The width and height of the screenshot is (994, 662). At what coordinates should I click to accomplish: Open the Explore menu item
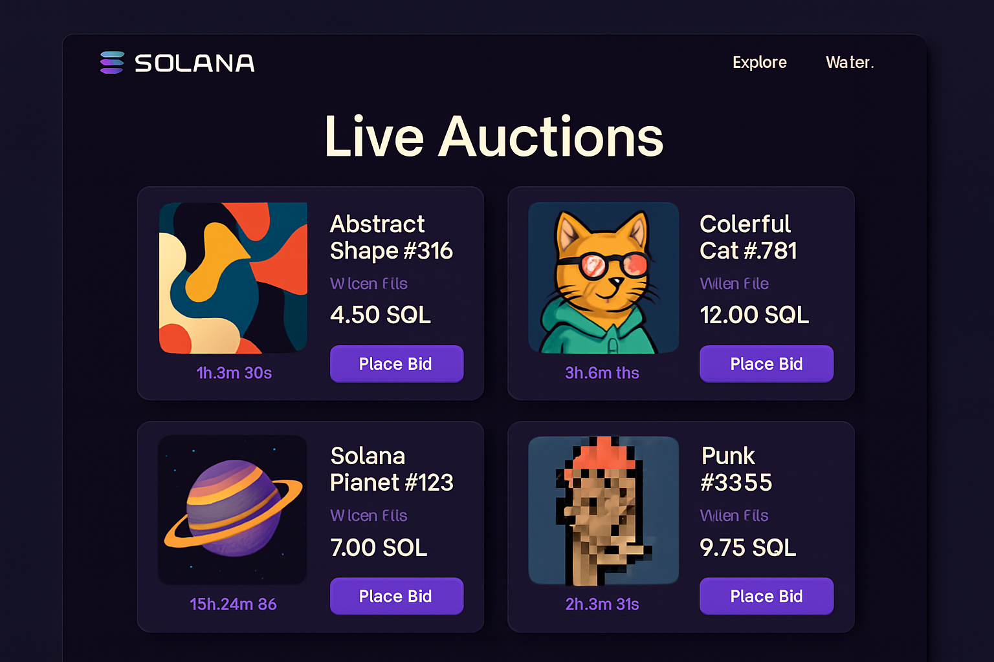coord(760,62)
